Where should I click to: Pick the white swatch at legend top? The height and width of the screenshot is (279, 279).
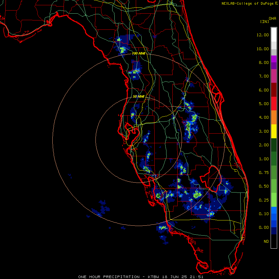274,35
